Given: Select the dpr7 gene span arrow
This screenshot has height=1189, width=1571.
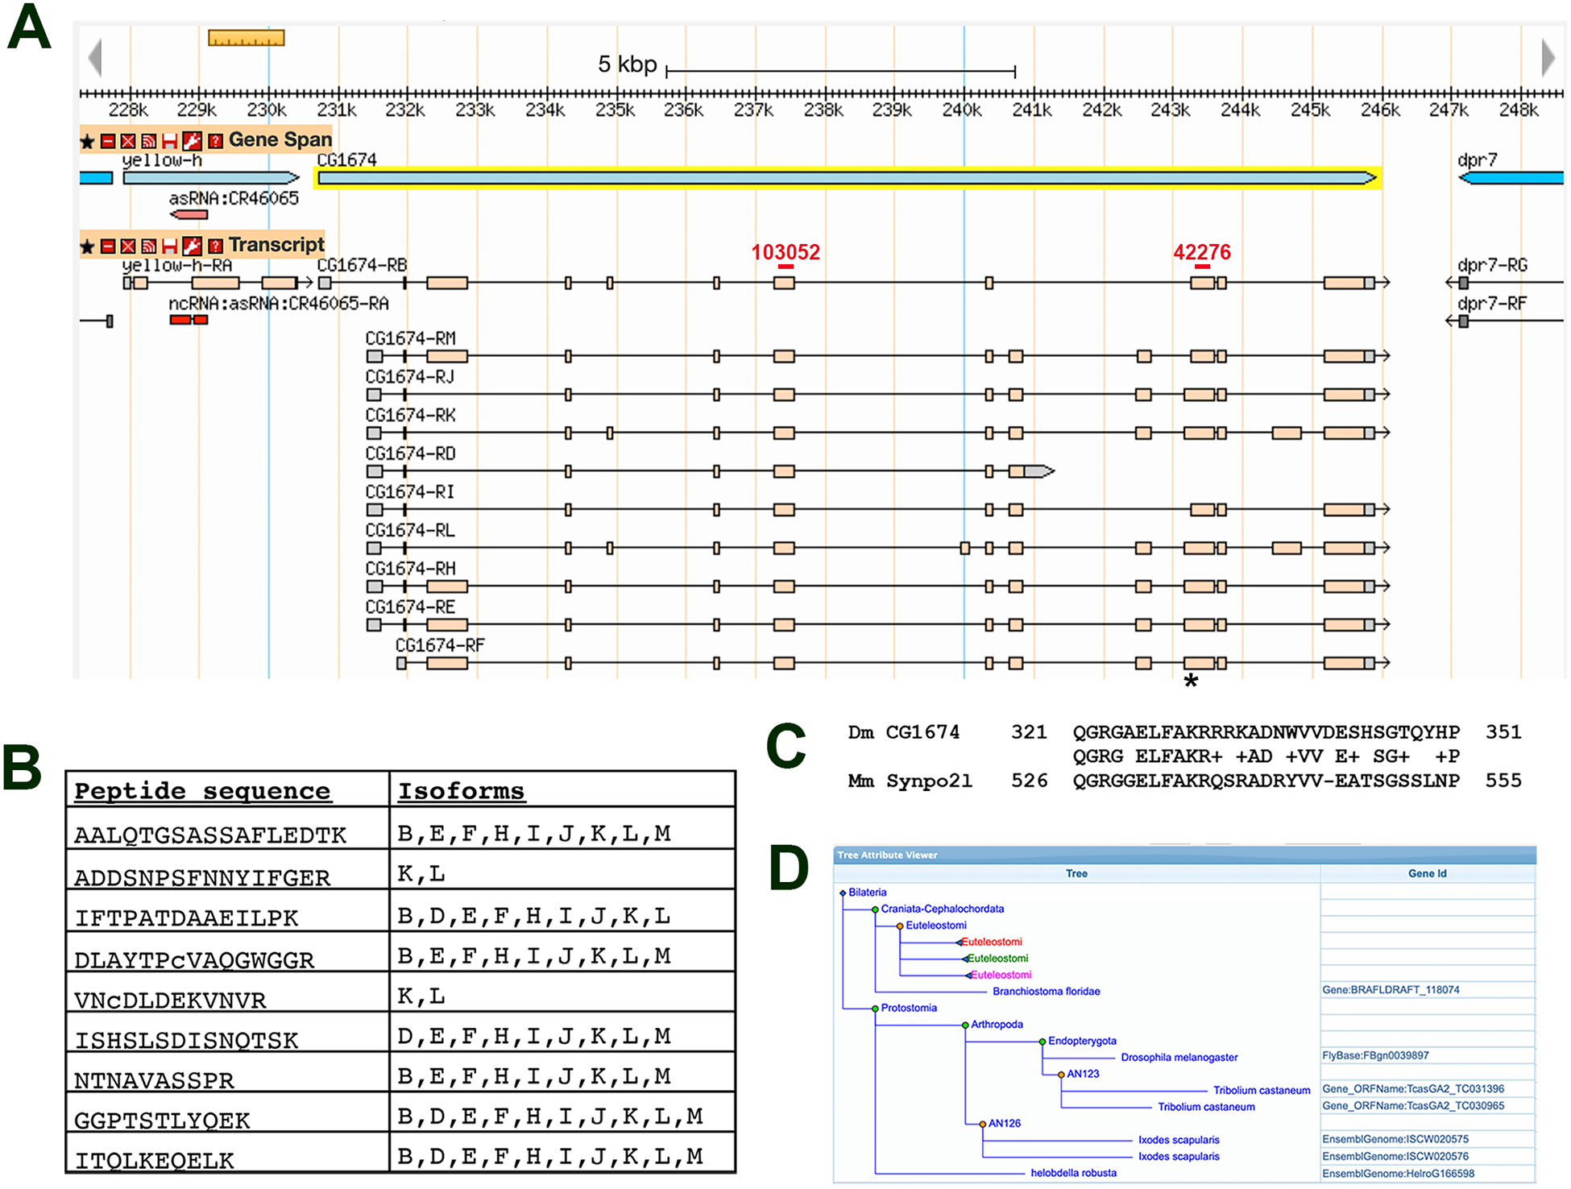Looking at the screenshot, I should [1511, 178].
